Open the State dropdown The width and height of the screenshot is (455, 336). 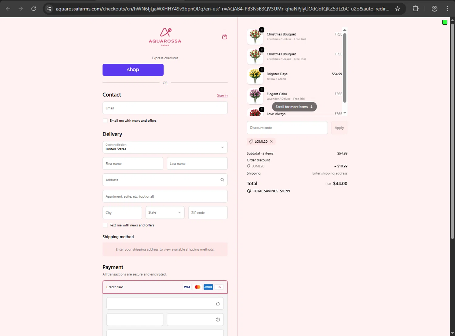tap(165, 212)
